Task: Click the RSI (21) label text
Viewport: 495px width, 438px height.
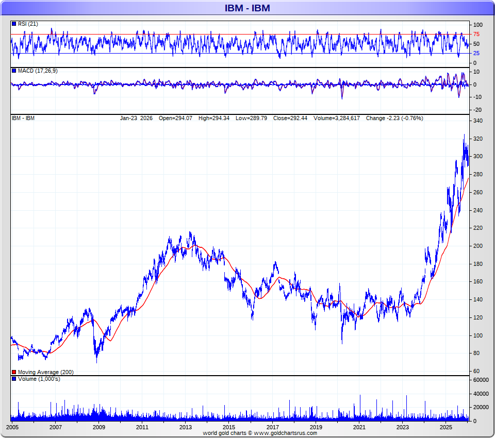Action: (x=28, y=24)
